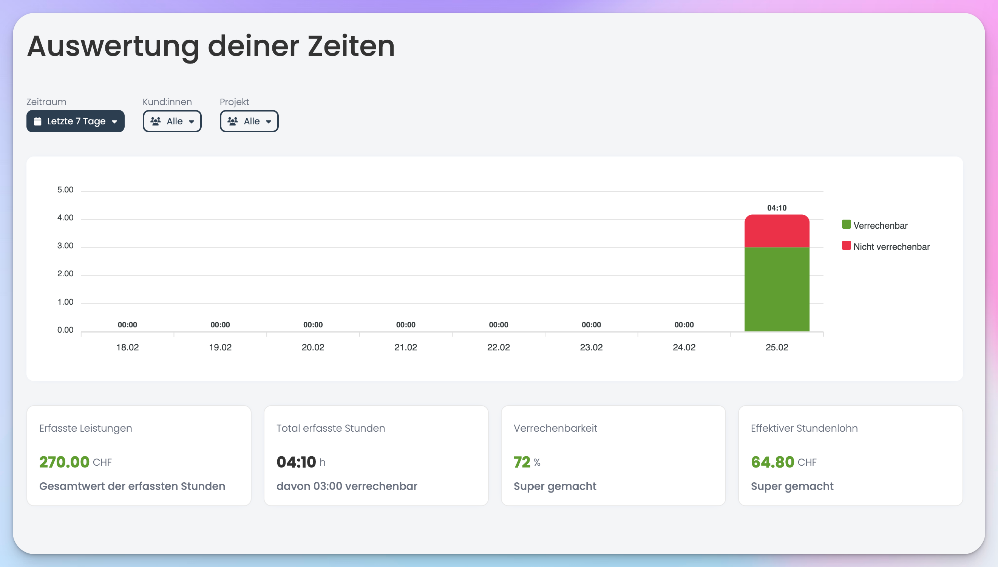This screenshot has height=567, width=998.
Task: Click 'Erfasste Leistungen' card title
Action: (86, 428)
